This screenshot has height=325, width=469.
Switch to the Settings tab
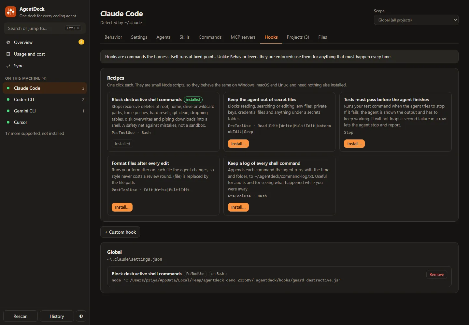tap(139, 37)
